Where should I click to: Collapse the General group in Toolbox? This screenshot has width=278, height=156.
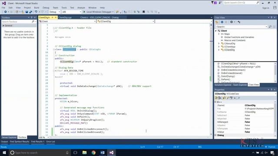tap(3, 26)
